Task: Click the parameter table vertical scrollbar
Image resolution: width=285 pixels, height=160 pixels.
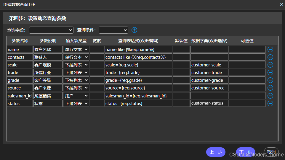Action: click(x=277, y=93)
